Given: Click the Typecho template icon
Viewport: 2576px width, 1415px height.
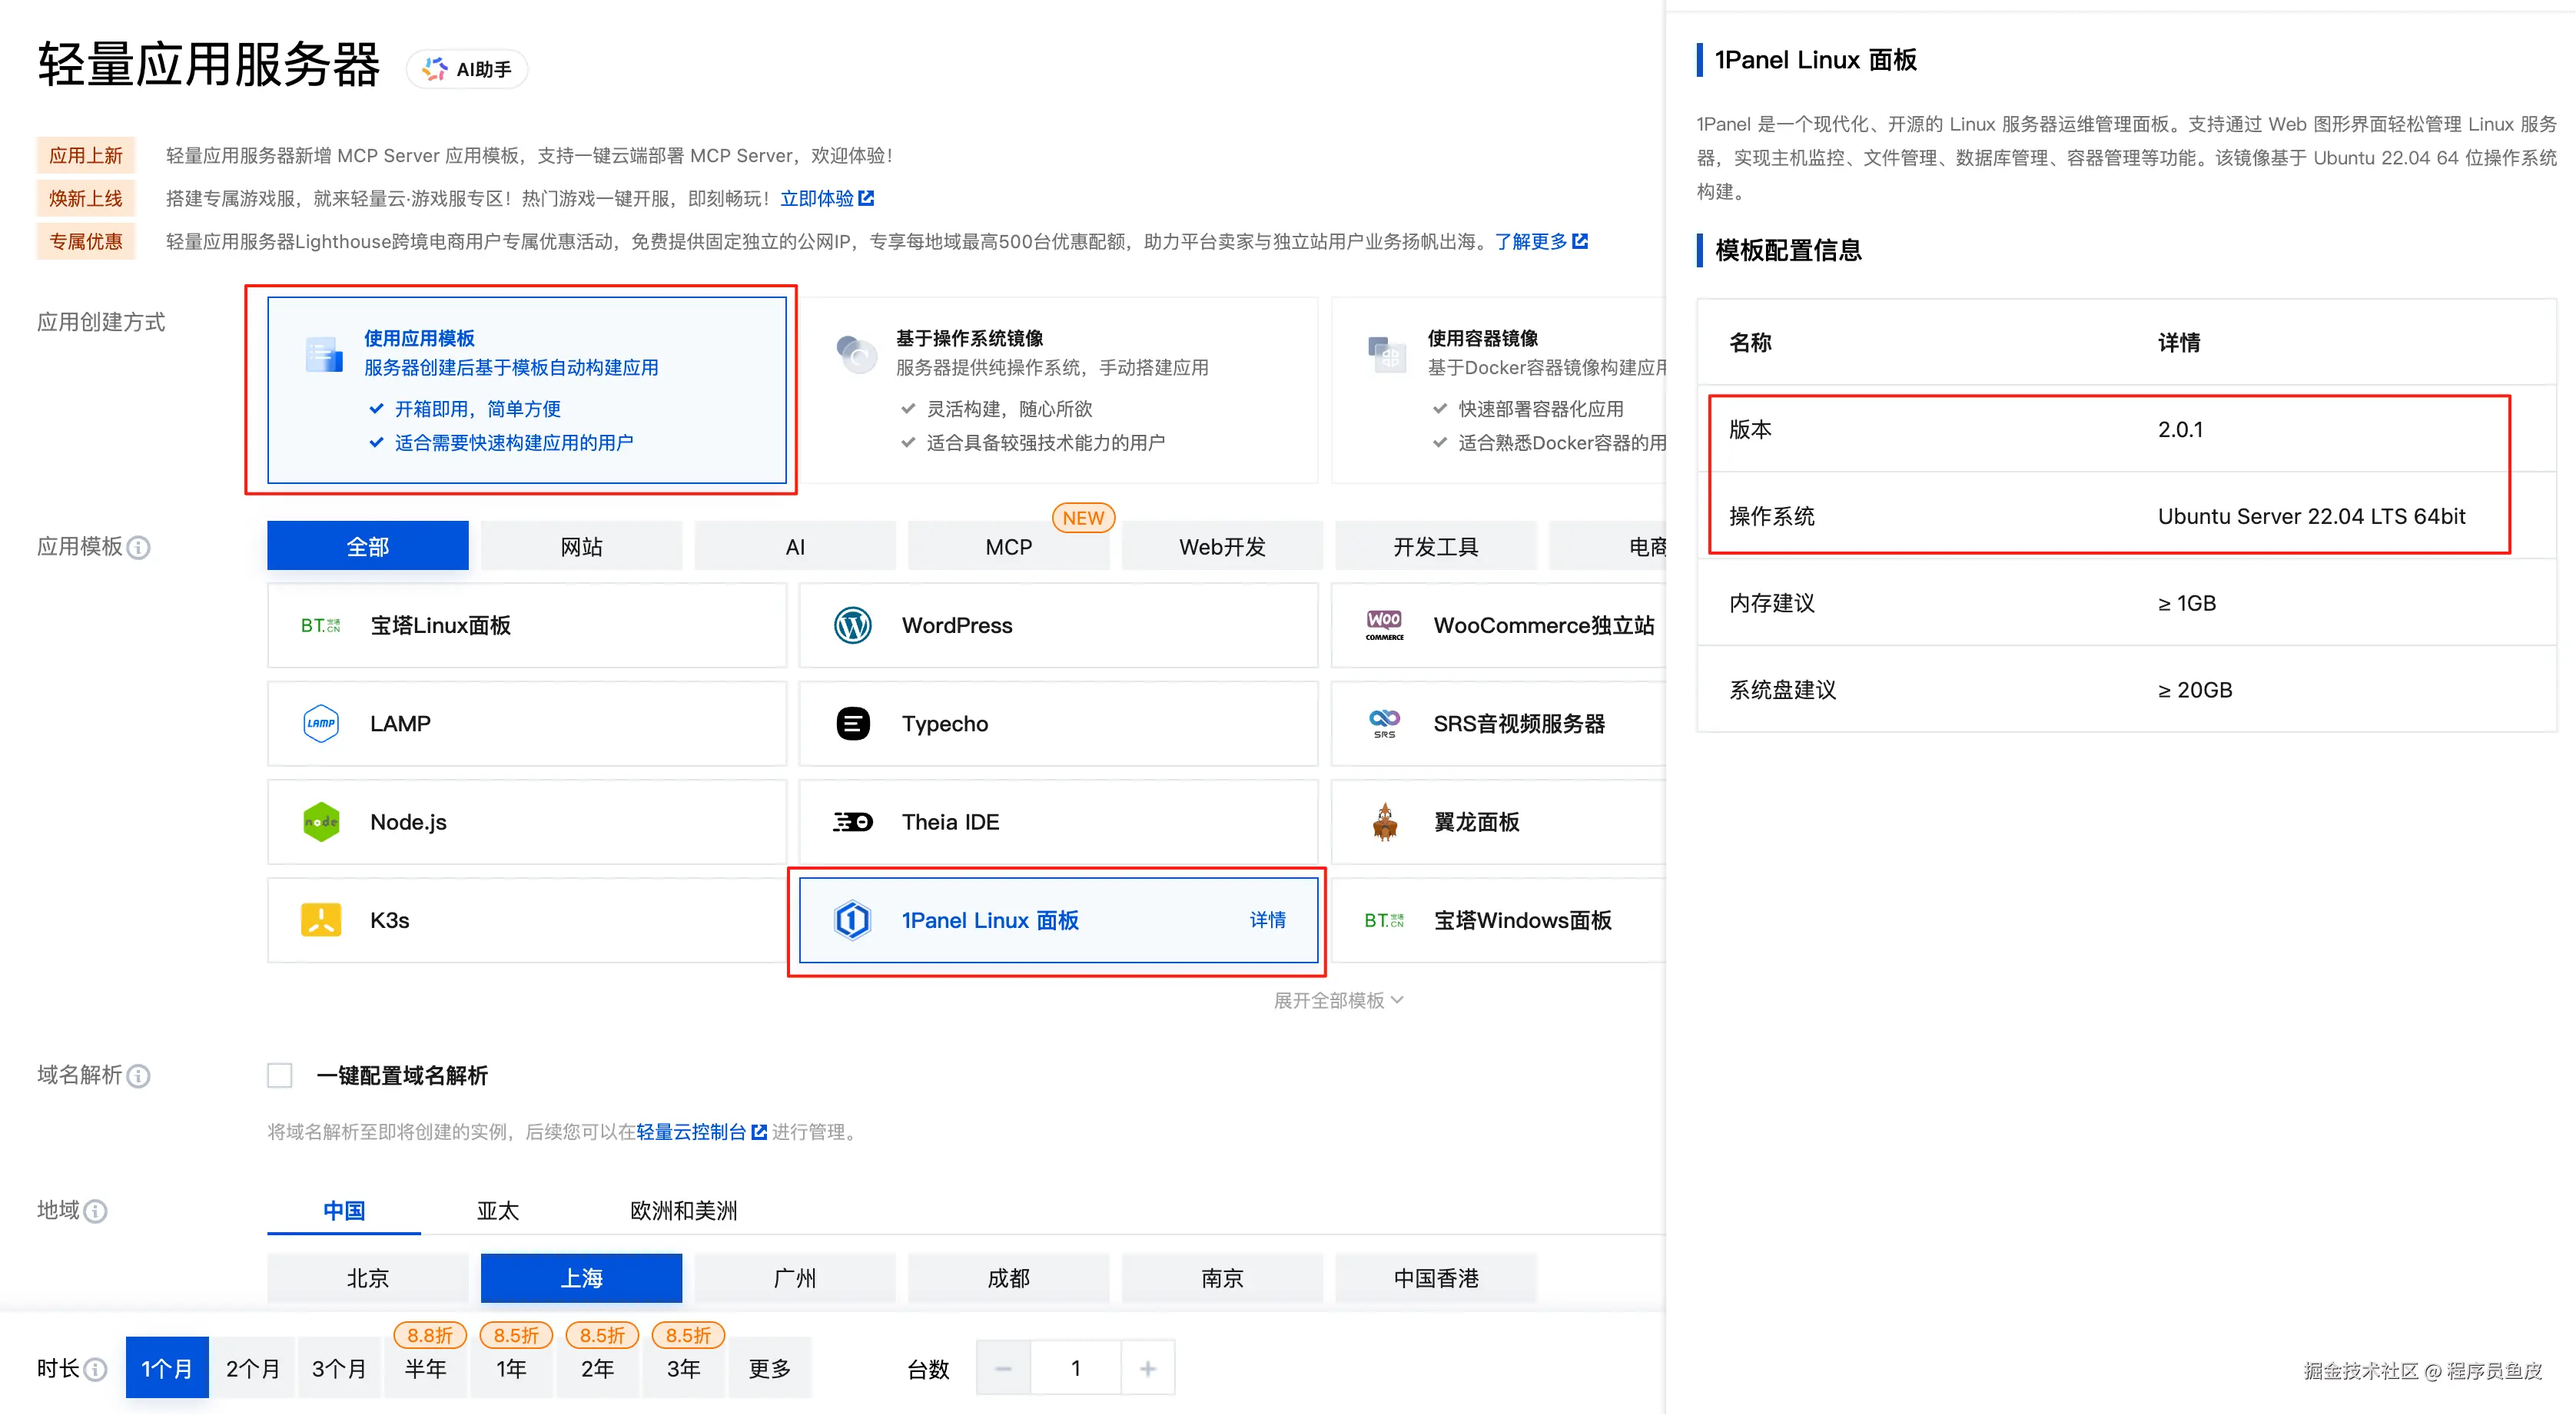Looking at the screenshot, I should tap(852, 724).
